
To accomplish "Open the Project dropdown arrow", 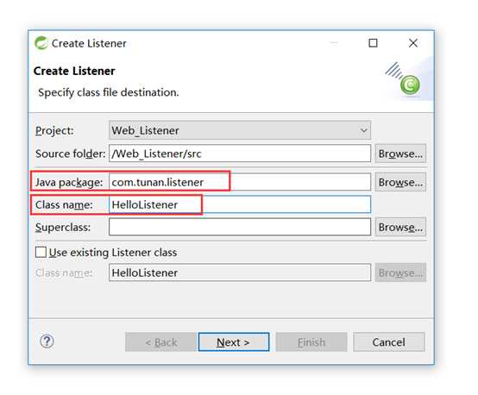I will pos(363,130).
